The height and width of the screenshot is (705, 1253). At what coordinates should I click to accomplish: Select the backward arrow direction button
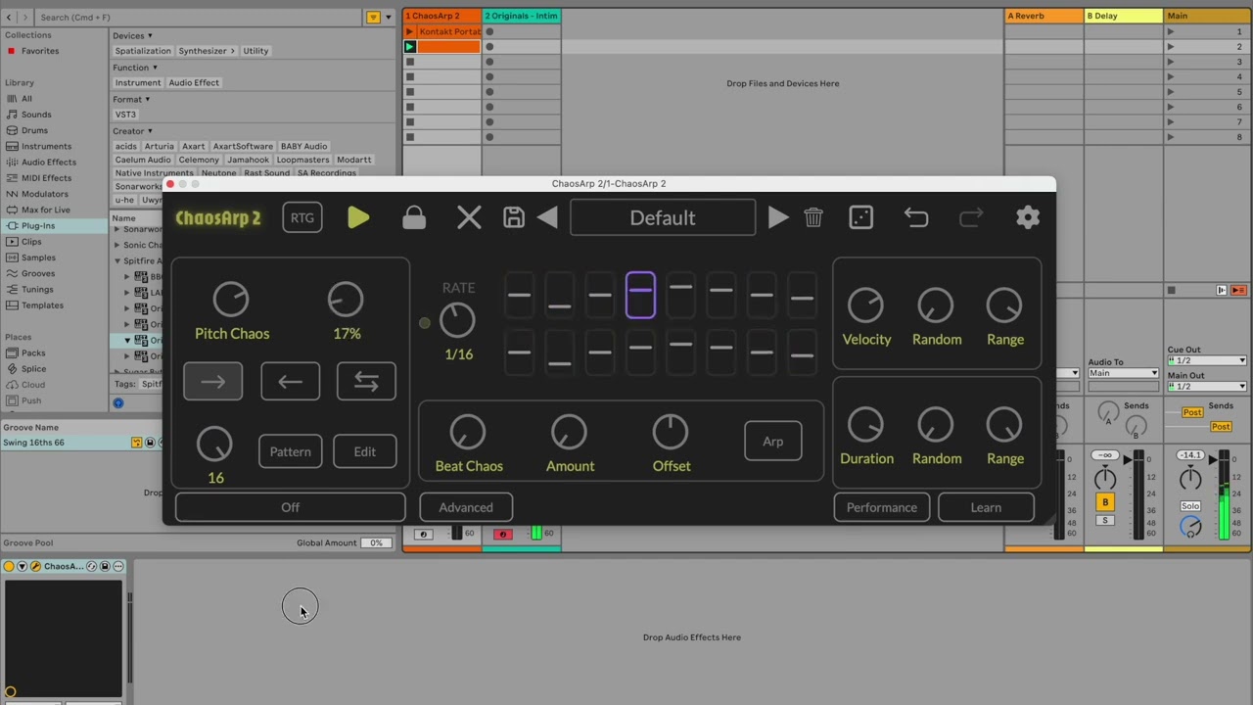tap(290, 382)
